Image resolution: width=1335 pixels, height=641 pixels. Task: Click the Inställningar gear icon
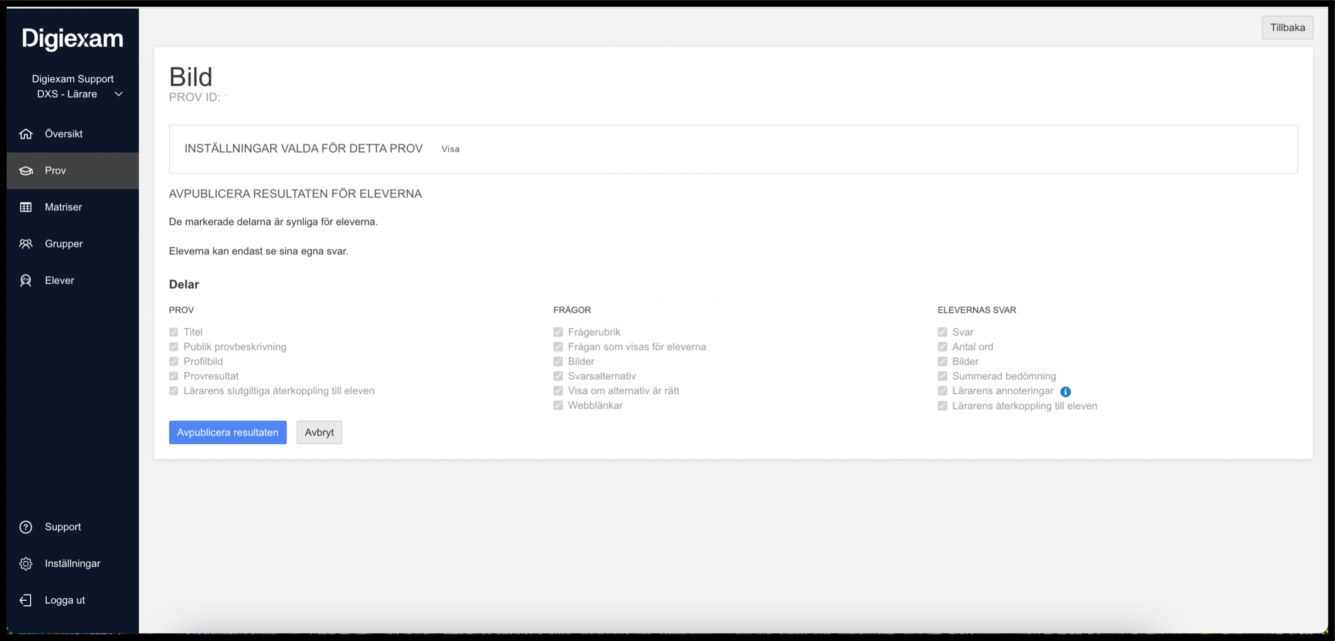26,564
